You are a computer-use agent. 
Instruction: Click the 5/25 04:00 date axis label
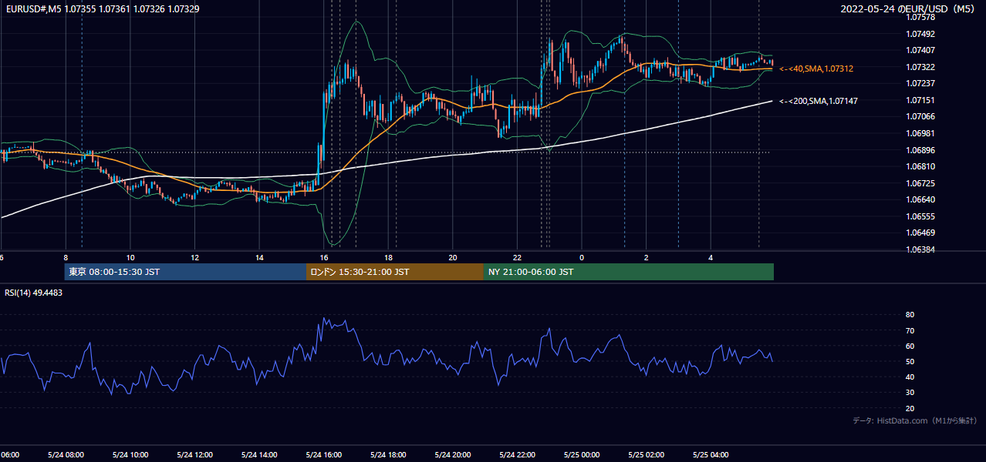pyautogui.click(x=711, y=454)
